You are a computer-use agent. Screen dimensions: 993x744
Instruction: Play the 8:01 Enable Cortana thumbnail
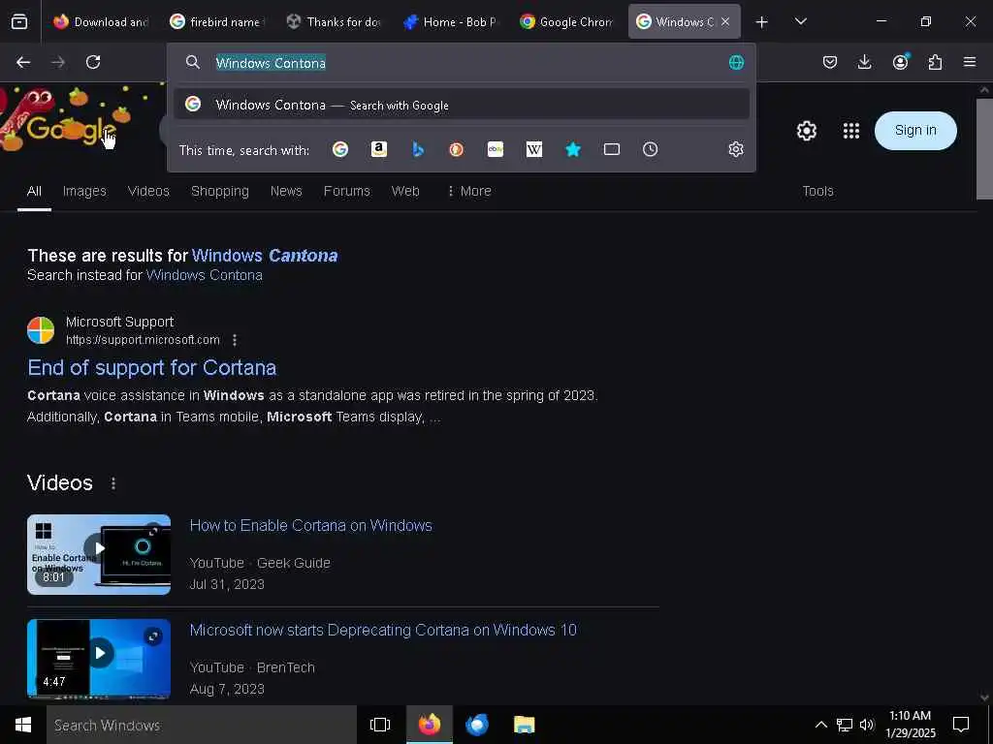(x=99, y=554)
